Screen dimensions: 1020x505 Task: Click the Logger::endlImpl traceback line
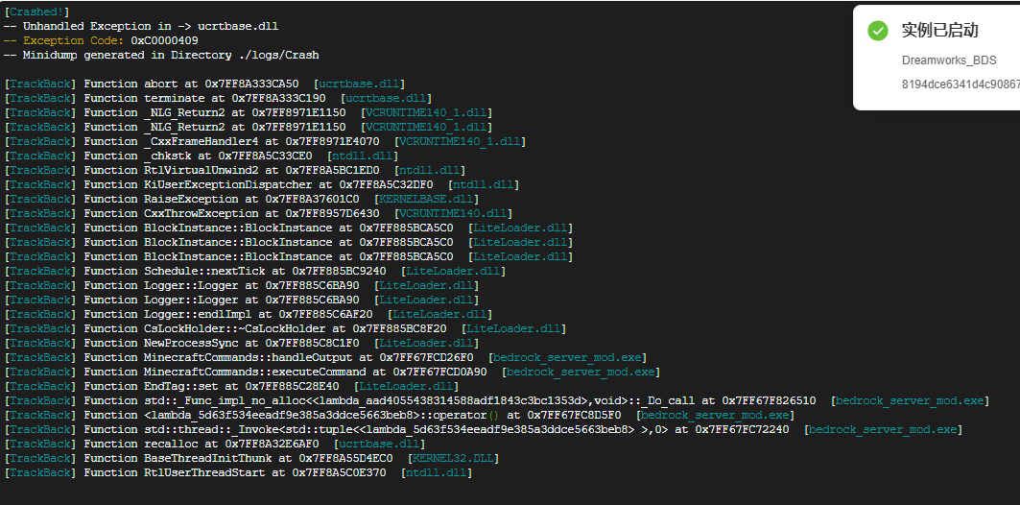(248, 314)
